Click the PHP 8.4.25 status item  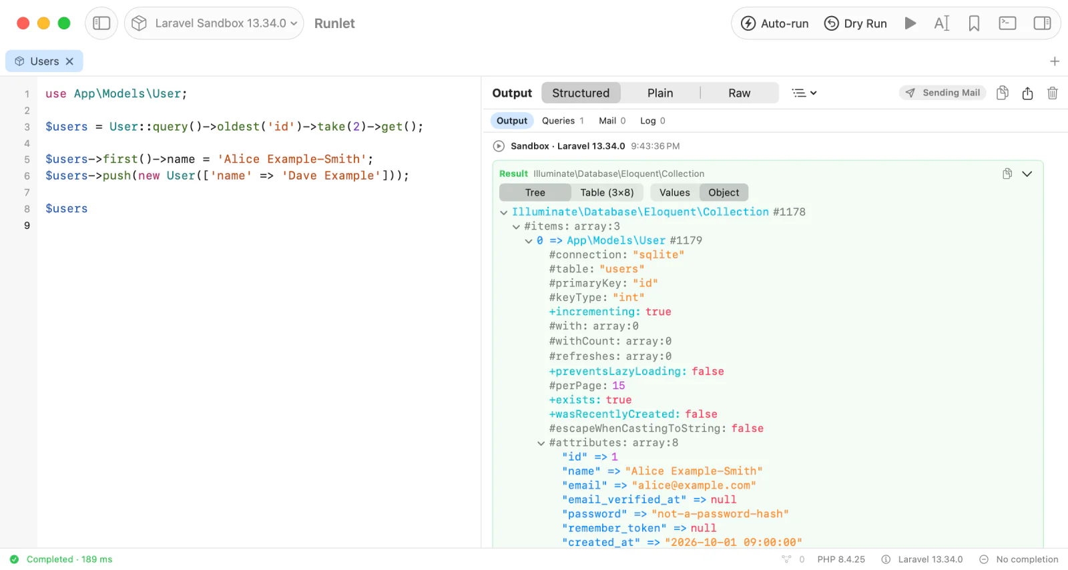[x=841, y=559]
